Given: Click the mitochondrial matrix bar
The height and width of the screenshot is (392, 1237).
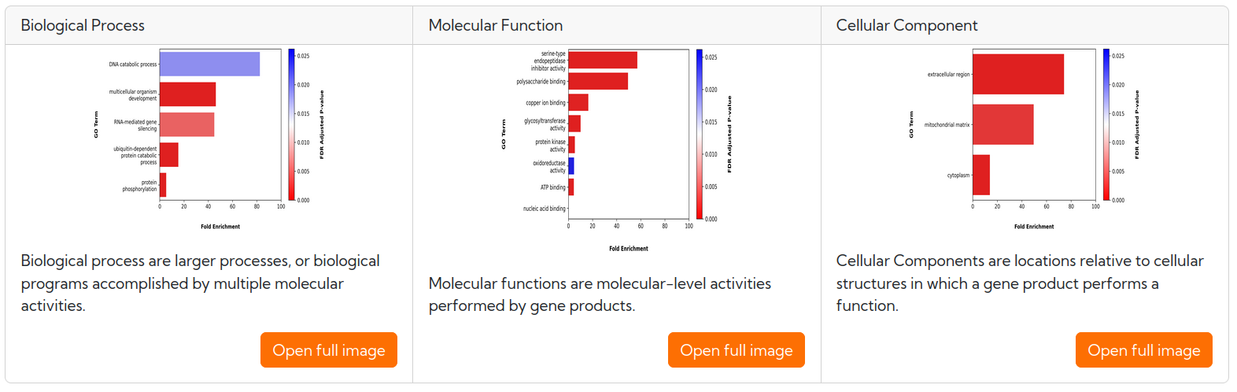Looking at the screenshot, I should click(x=1003, y=124).
